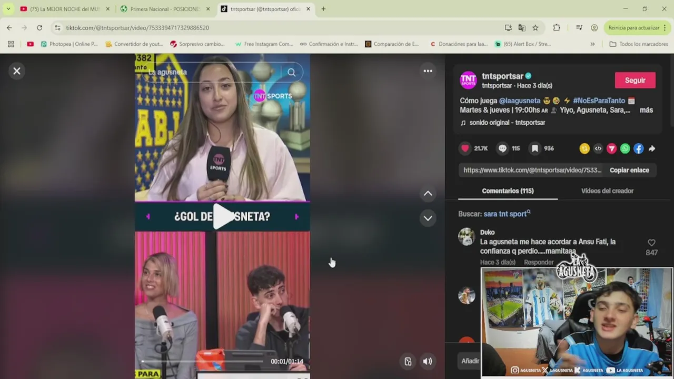This screenshot has width=674, height=379.
Task: Open 'Free Instagram Com...' bookmark
Action: click(x=264, y=44)
